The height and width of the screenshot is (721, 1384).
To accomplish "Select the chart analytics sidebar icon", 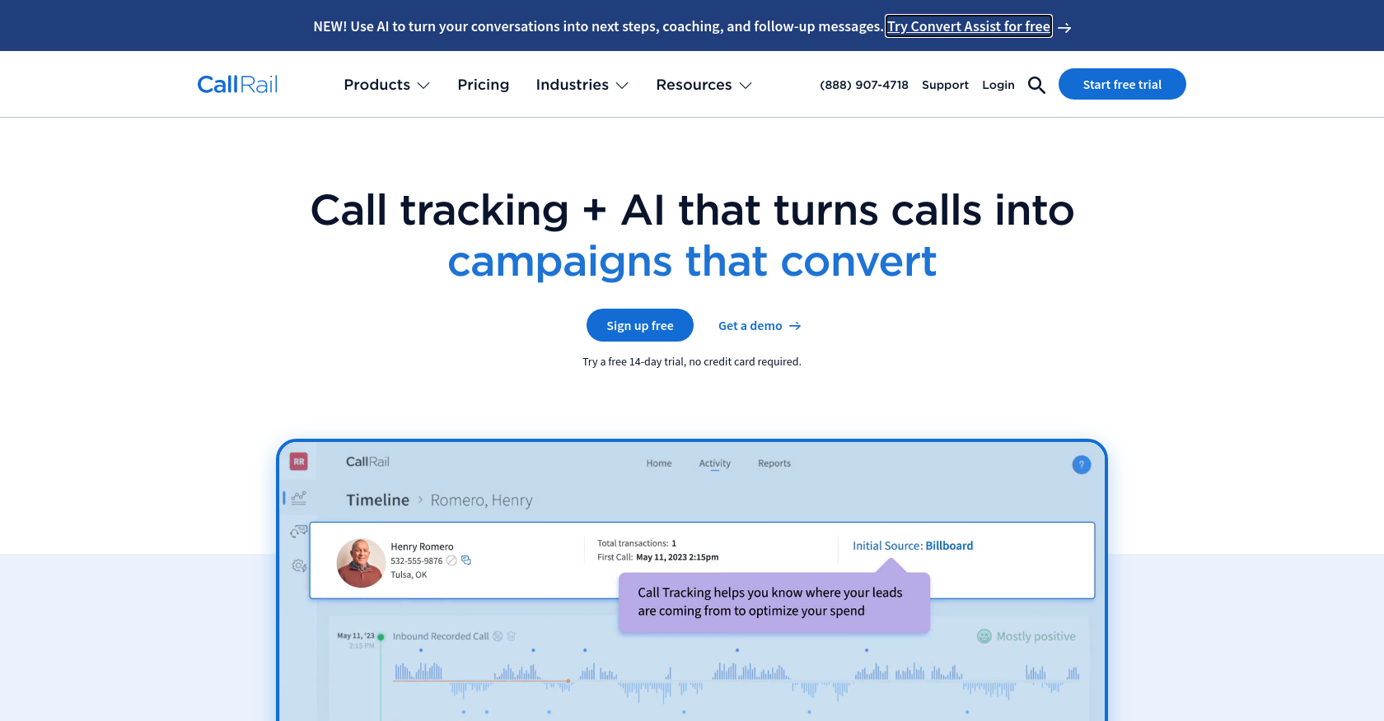I will pyautogui.click(x=298, y=498).
